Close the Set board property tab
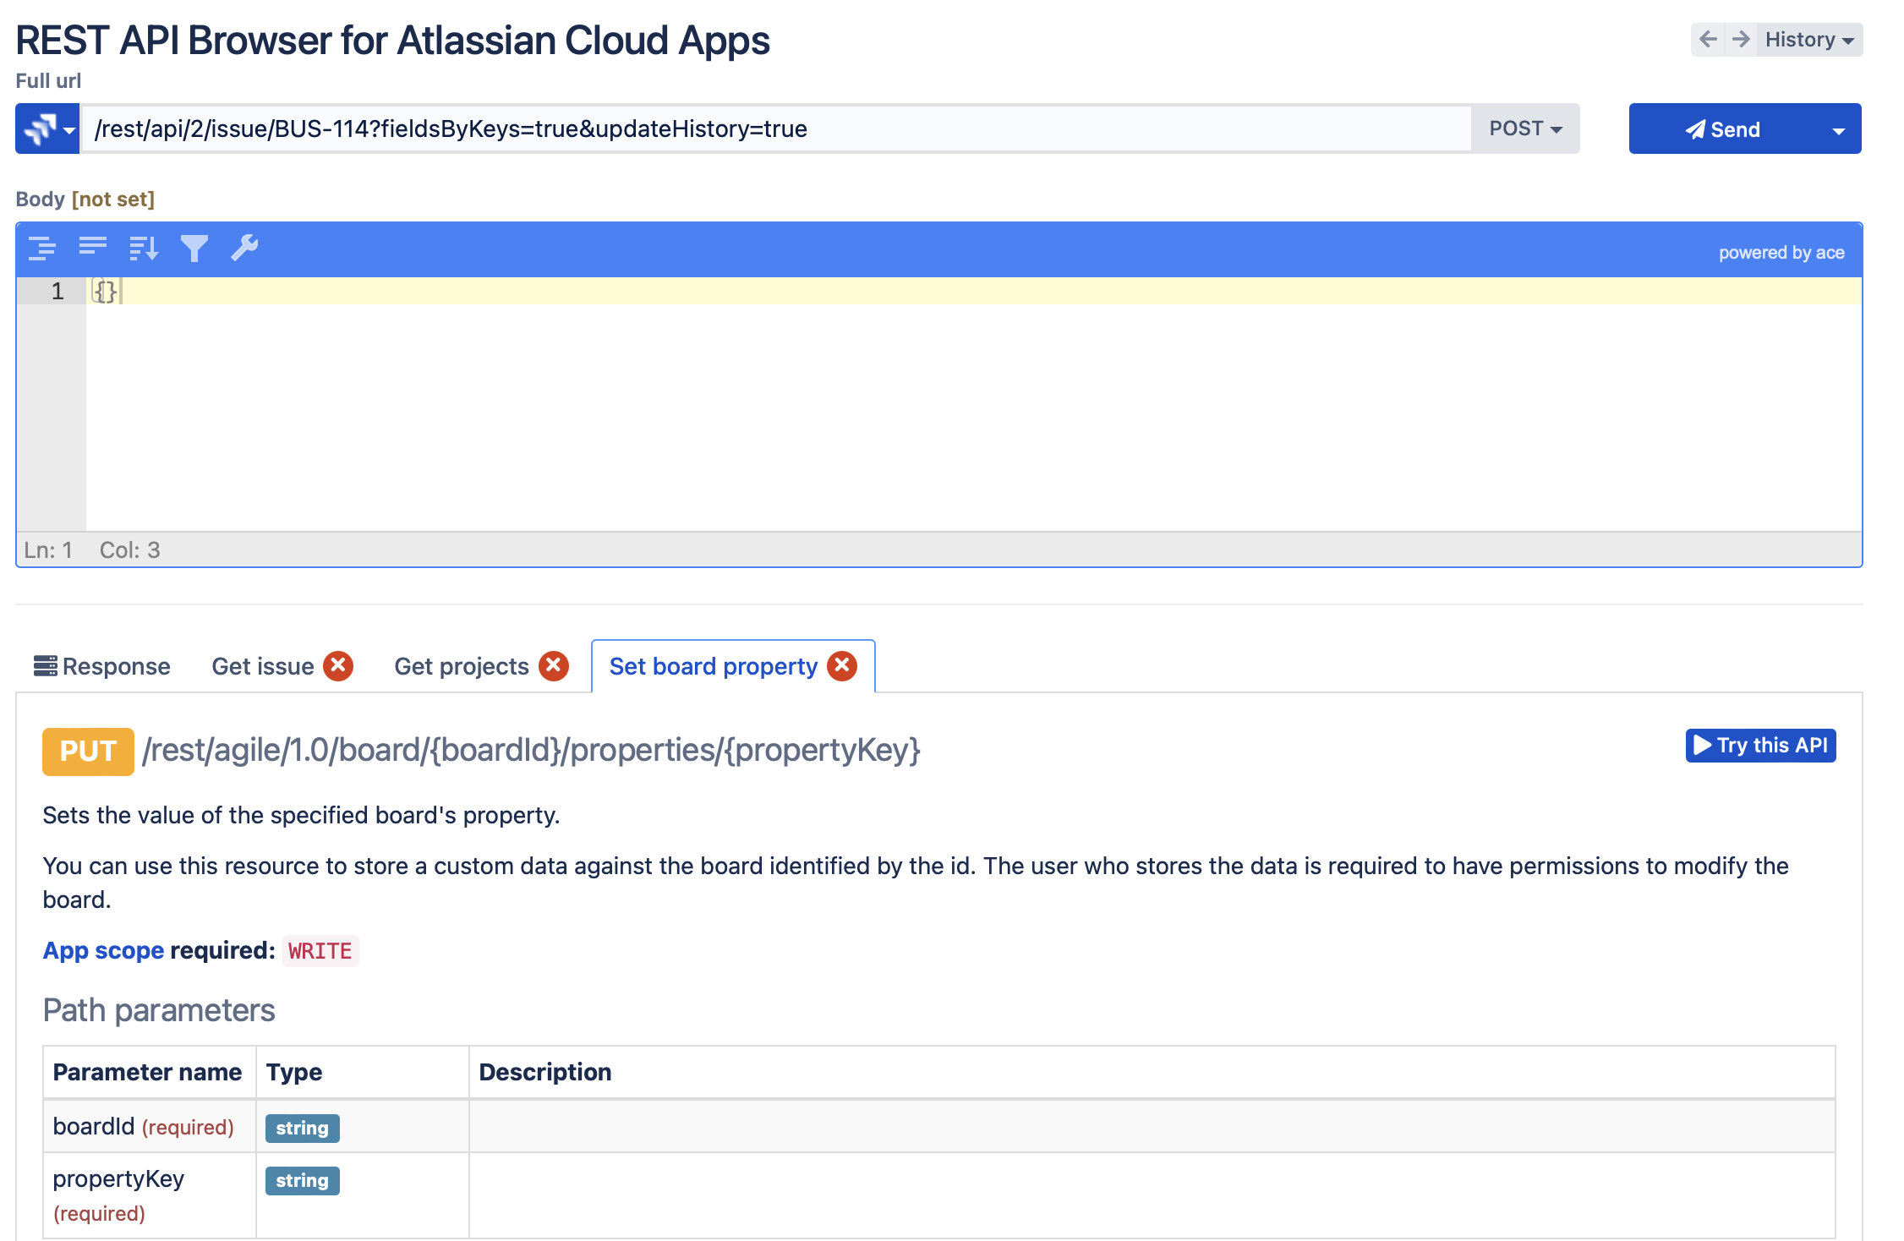This screenshot has height=1241, width=1904. point(842,666)
